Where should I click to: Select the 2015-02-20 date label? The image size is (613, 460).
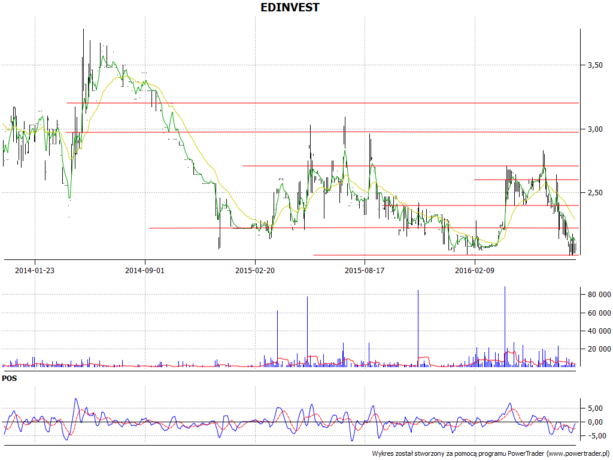pyautogui.click(x=255, y=270)
